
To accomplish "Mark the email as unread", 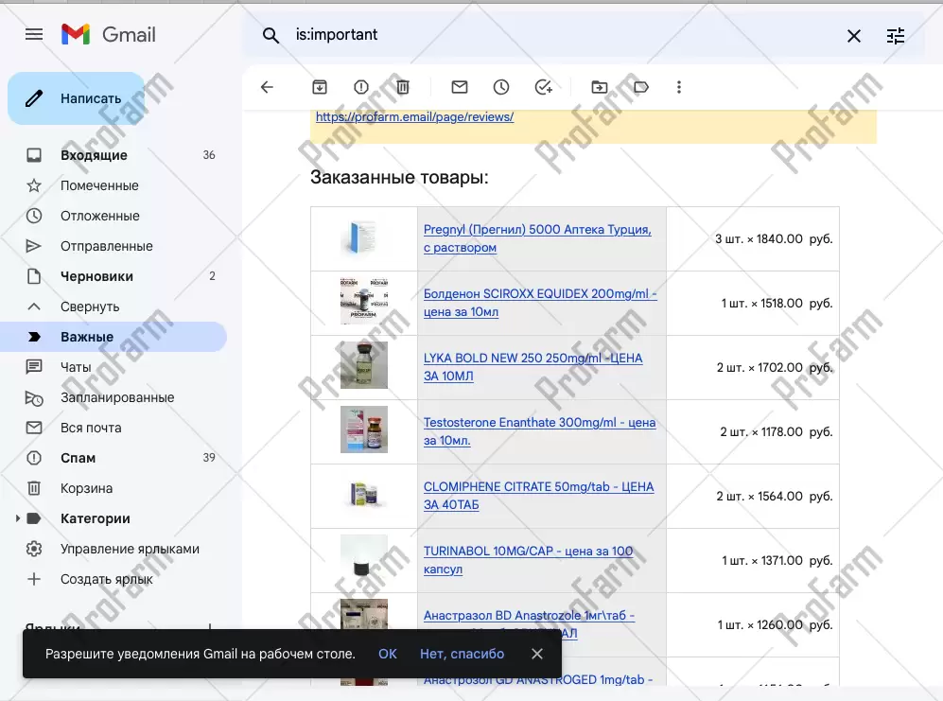I will point(460,87).
